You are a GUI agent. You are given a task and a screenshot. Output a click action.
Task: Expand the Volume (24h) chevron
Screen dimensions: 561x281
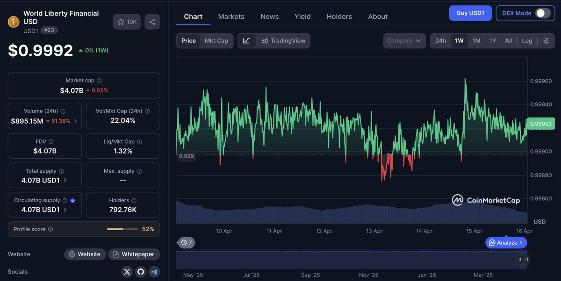click(76, 121)
